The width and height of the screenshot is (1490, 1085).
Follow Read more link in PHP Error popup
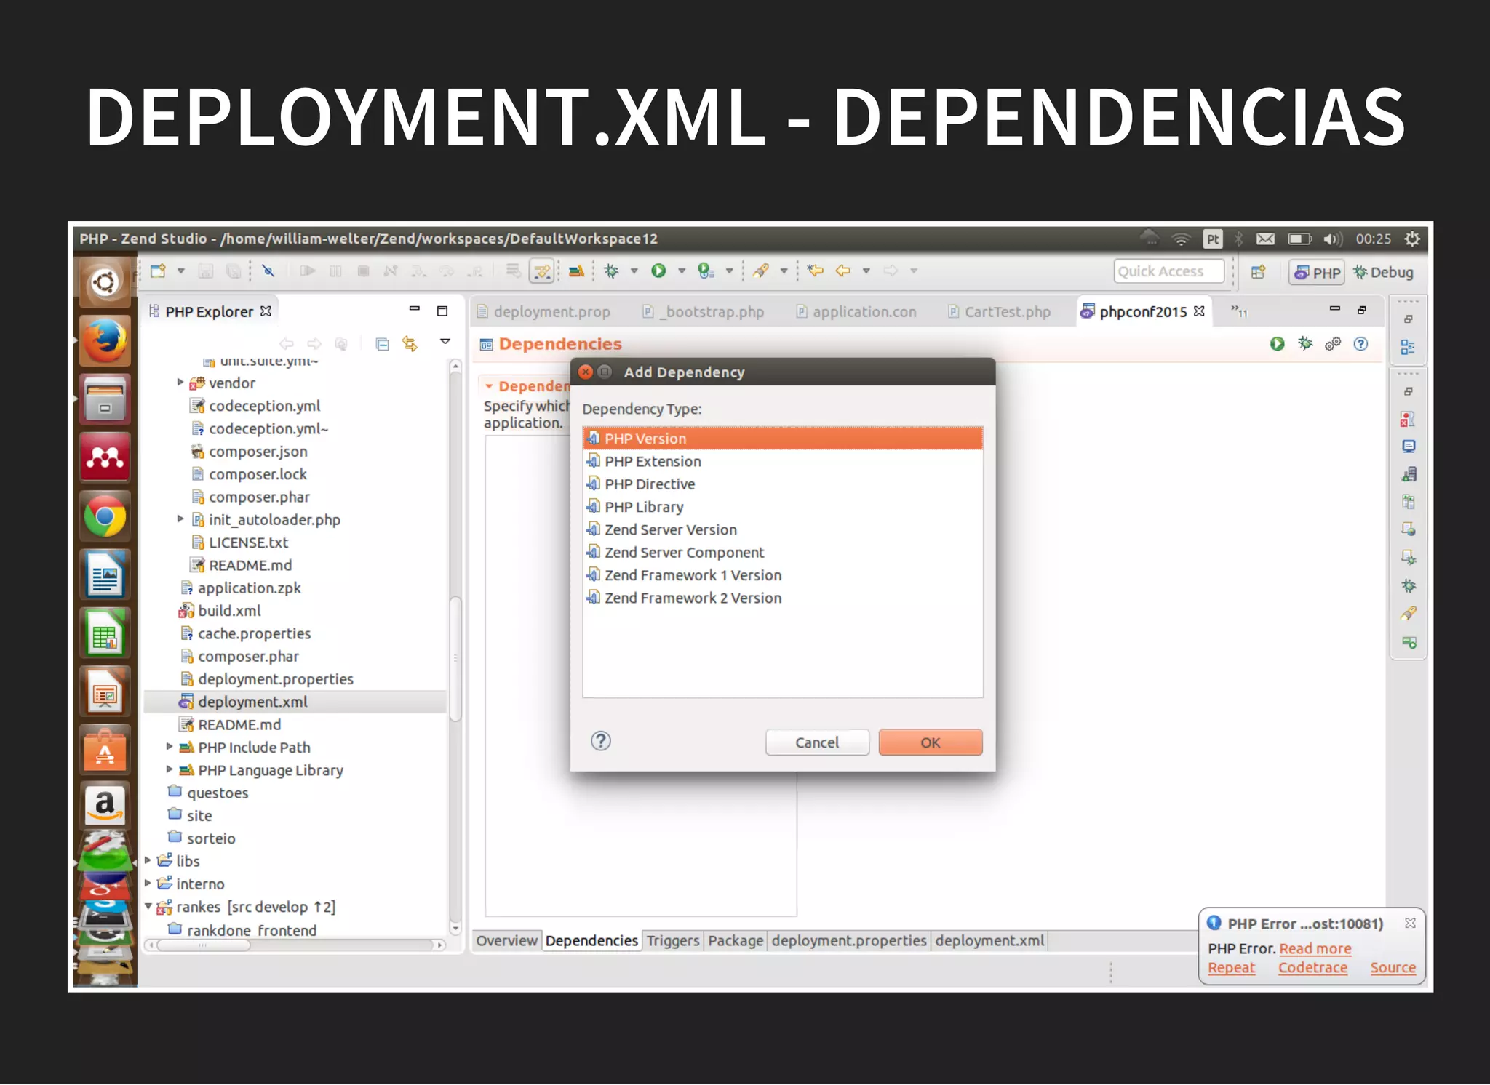[1315, 948]
